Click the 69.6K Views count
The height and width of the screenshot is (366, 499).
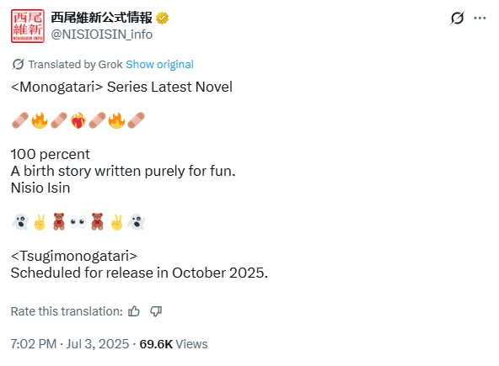click(x=174, y=344)
